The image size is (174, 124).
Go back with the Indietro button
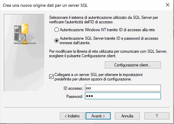tap(72, 116)
